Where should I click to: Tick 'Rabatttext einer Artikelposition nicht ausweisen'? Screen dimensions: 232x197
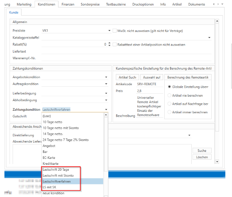coord(115,44)
